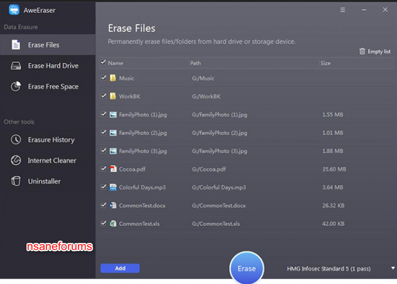Click the blue Add button

click(x=120, y=268)
